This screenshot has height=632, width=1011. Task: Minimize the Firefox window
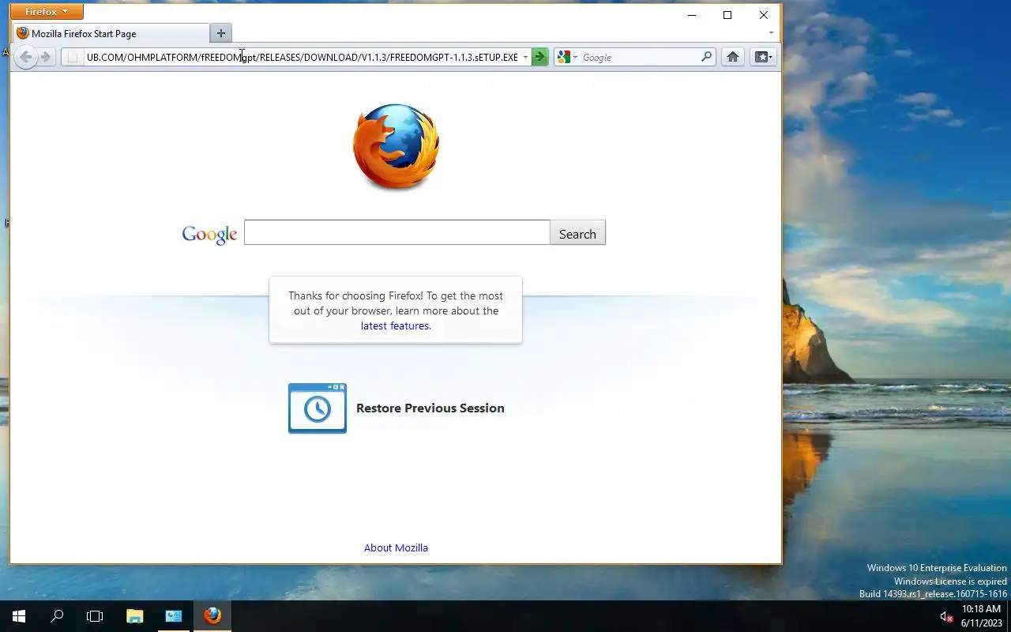click(692, 15)
